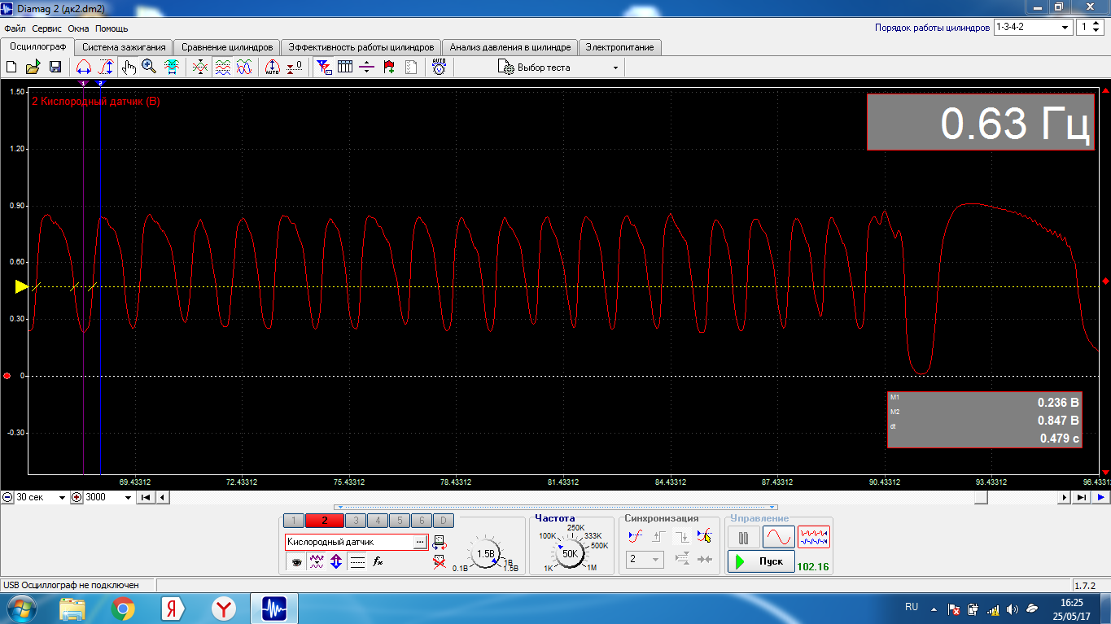1111x624 pixels.
Task: Select the vertical markers measurement tool
Action: [x=106, y=68]
